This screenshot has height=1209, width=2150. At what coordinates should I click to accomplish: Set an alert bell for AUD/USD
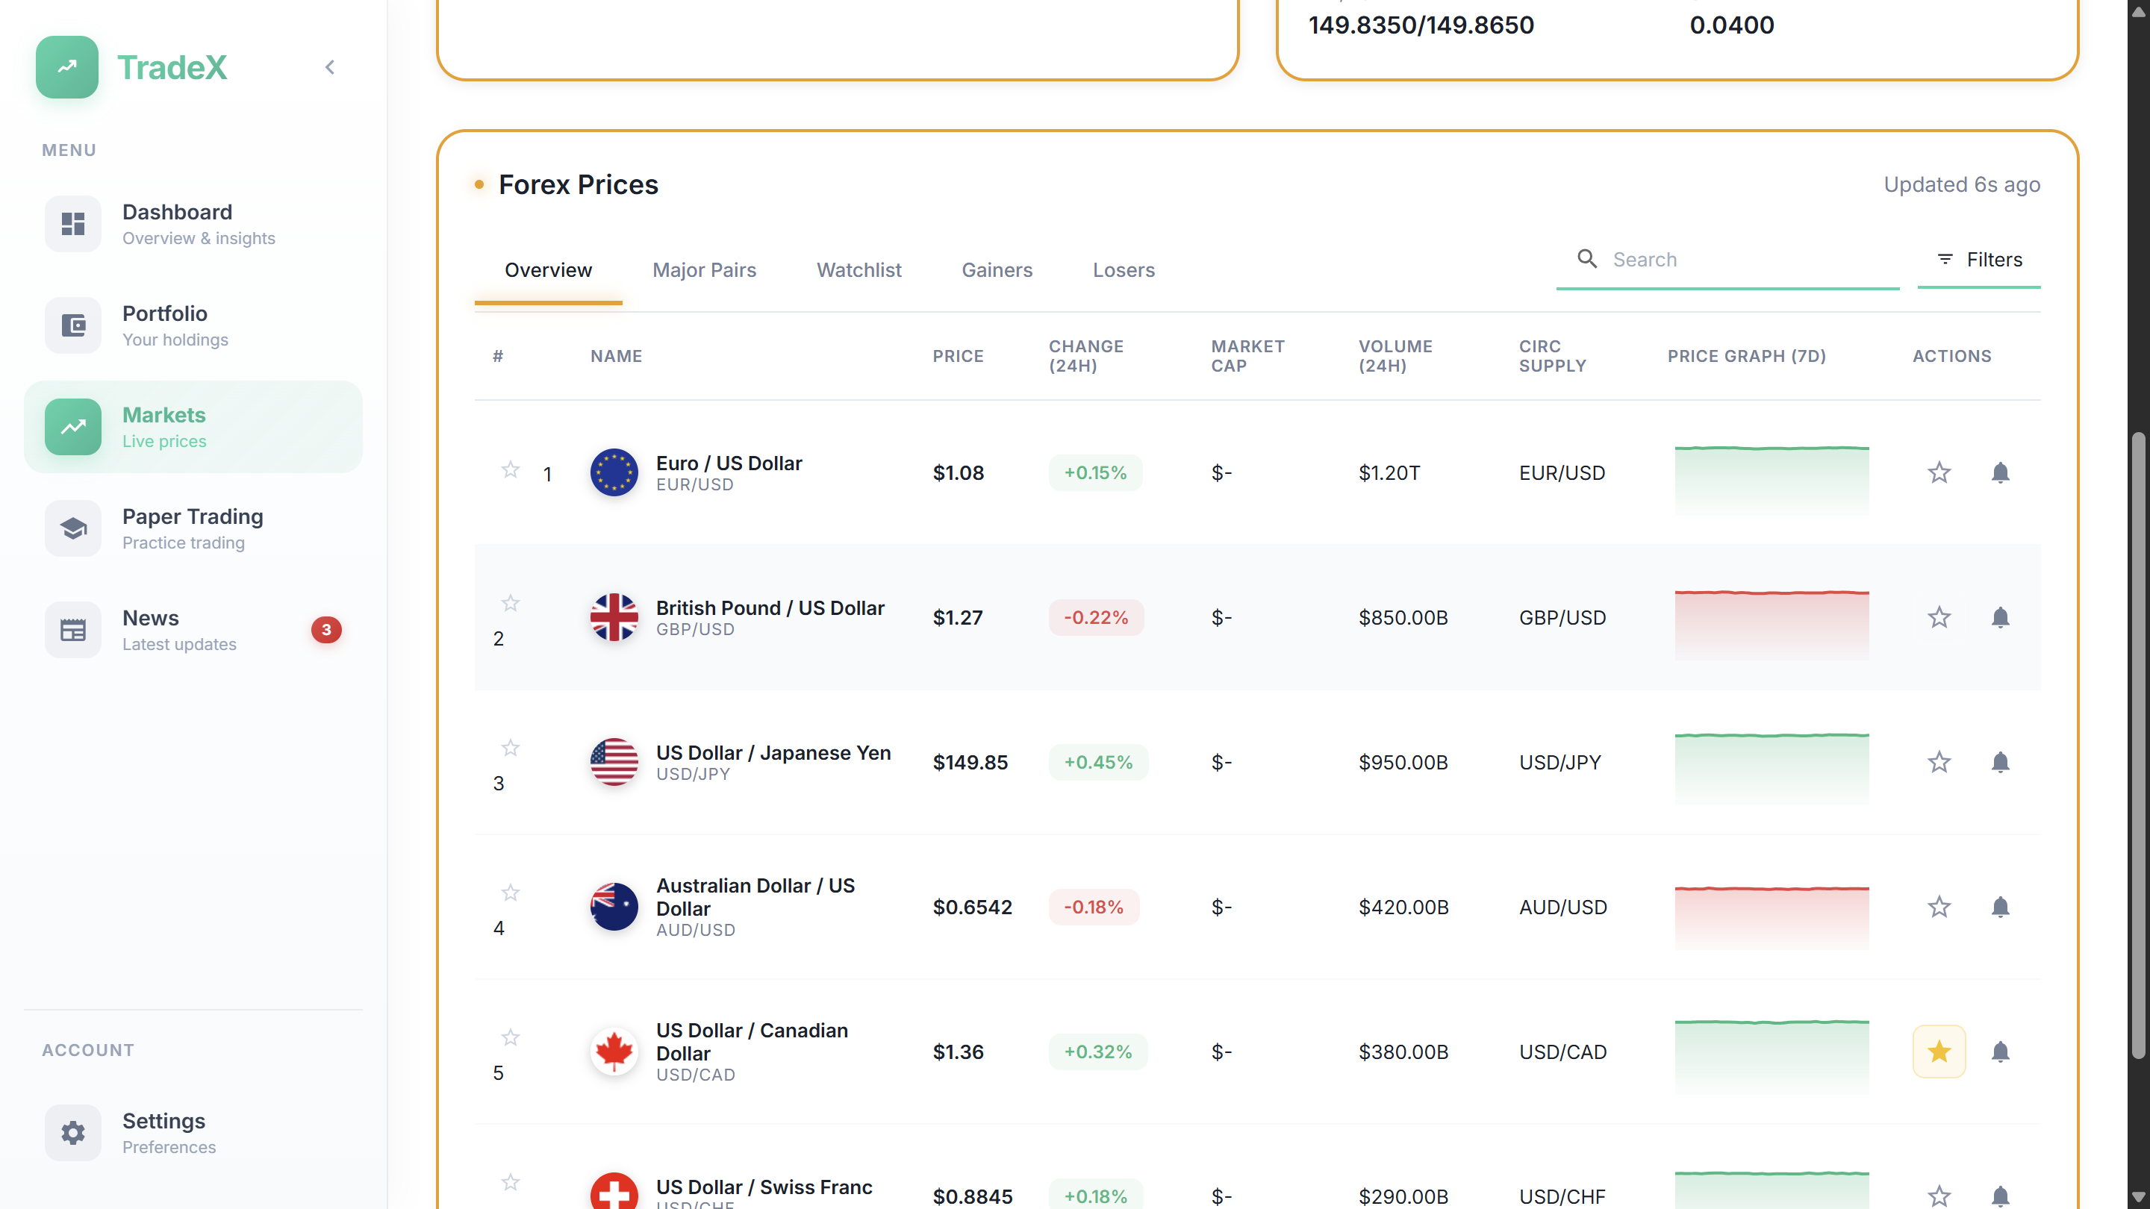[x=2000, y=907]
